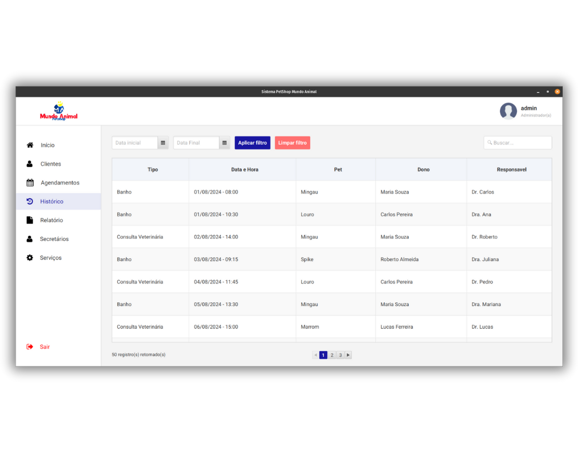The width and height of the screenshot is (578, 453).
Task: Open the Data Final calendar picker
Action: 224,143
